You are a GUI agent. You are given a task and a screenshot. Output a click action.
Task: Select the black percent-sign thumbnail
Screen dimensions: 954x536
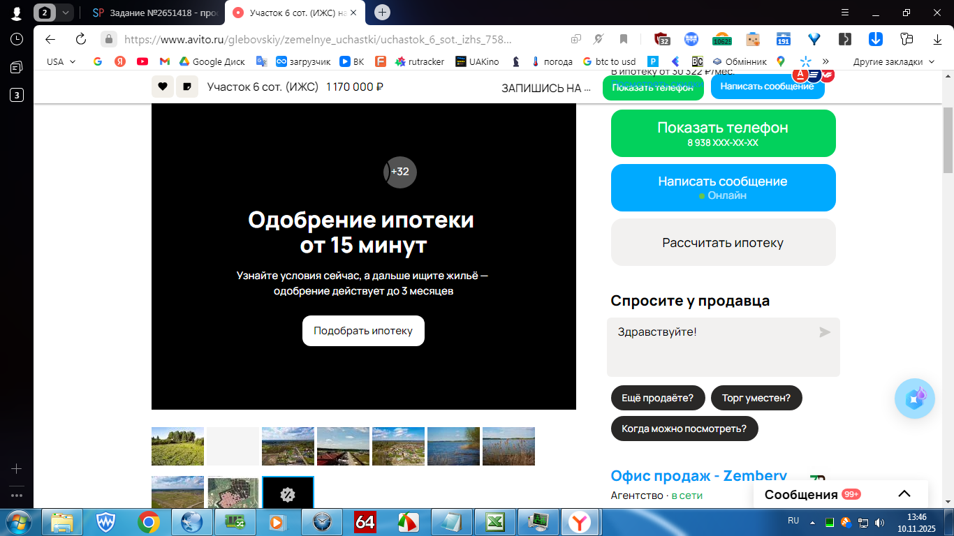tap(288, 493)
